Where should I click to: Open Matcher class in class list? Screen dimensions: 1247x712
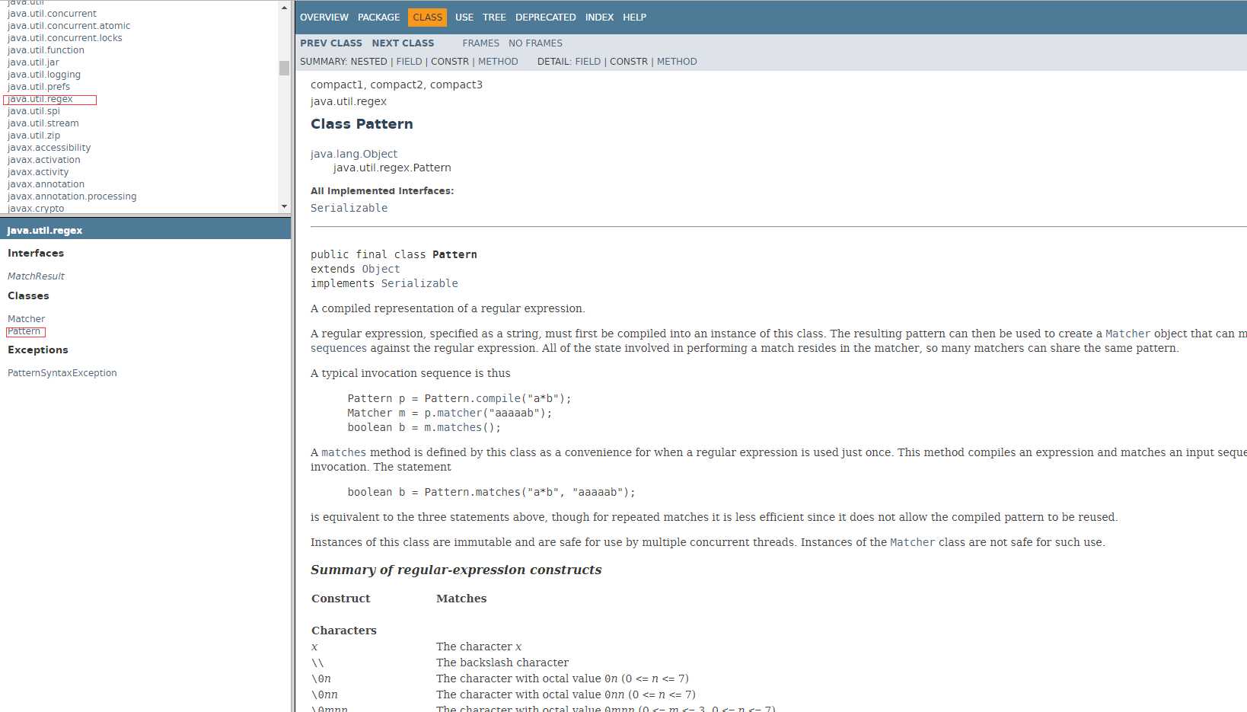tap(26, 319)
